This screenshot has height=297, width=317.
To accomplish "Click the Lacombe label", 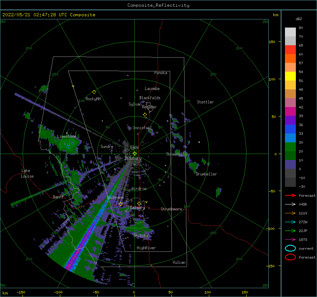I will click(152, 89).
